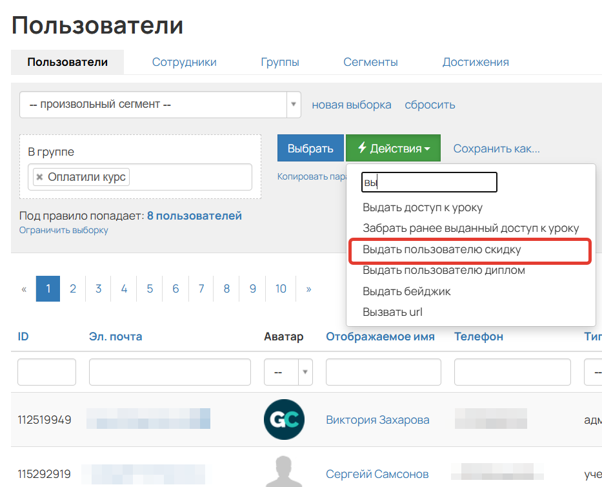
Task: Open the Группы tab
Action: click(x=280, y=62)
